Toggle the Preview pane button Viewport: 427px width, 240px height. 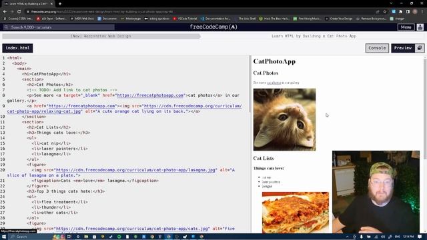(403, 48)
